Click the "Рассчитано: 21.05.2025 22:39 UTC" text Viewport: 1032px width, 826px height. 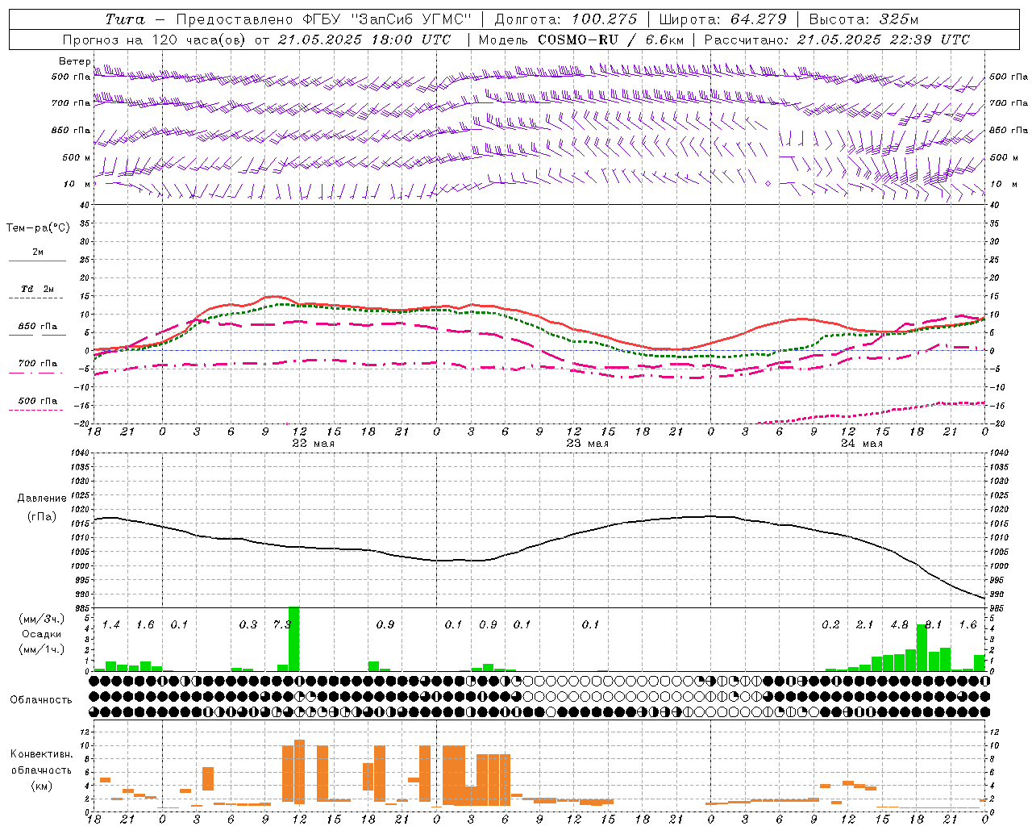(x=837, y=40)
